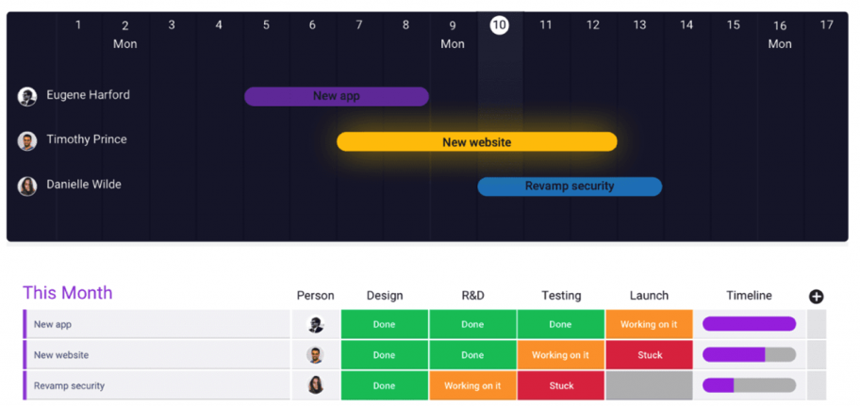Click the Design column header
The height and width of the screenshot is (406, 860).
(x=385, y=296)
